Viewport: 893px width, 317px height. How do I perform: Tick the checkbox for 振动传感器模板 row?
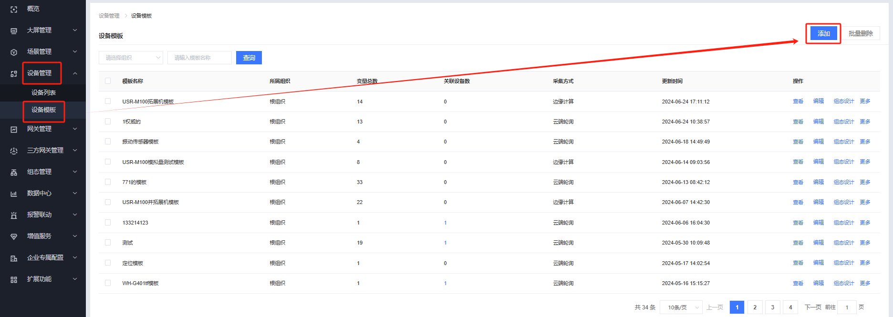click(108, 142)
